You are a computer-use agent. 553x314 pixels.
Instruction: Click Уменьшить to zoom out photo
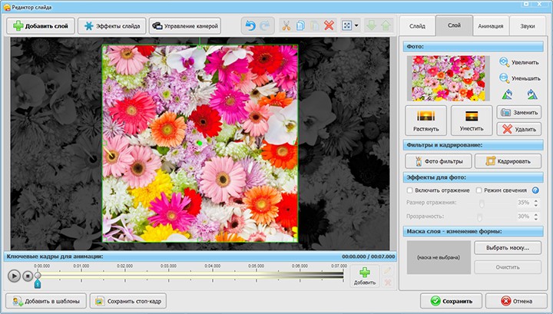519,78
